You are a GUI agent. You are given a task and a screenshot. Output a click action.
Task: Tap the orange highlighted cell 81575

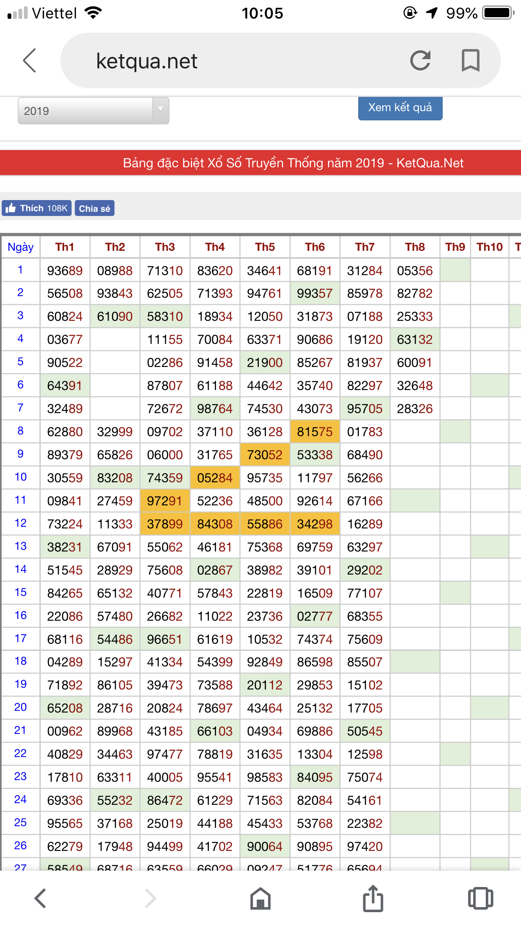click(x=315, y=432)
